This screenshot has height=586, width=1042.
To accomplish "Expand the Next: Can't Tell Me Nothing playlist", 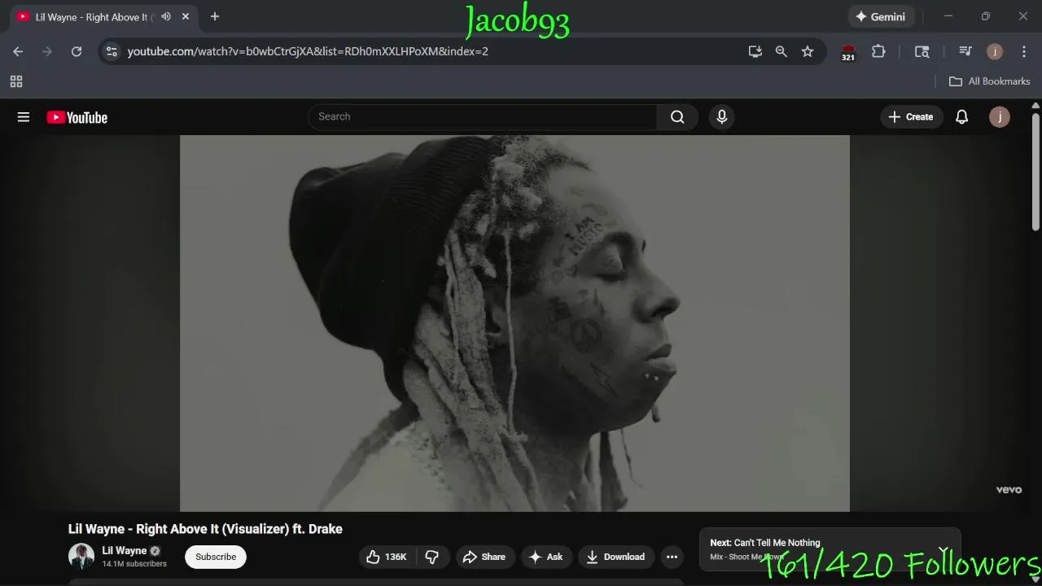I will tap(943, 550).
